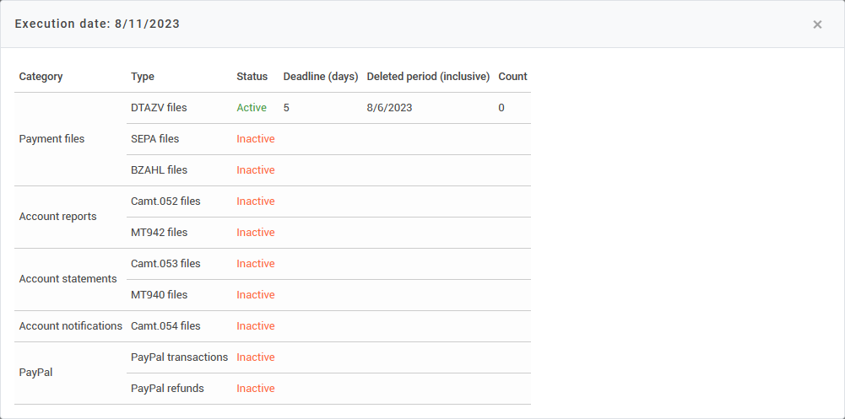Click the Inactive status of MT942 files
Image resolution: width=845 pixels, height=419 pixels.
click(256, 233)
